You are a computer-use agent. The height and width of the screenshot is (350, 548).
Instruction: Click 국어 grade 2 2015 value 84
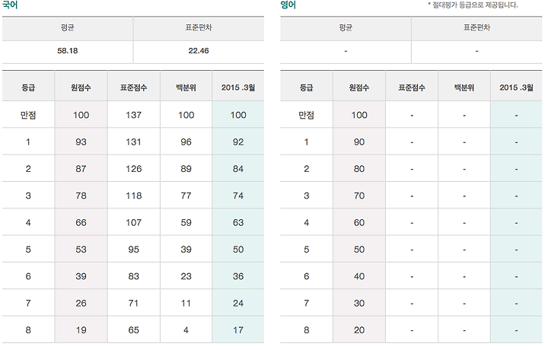238,169
